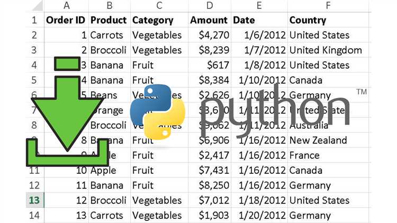The height and width of the screenshot is (223, 397).
Task: Click the blue and yellow Python logo
Action: click(157, 112)
